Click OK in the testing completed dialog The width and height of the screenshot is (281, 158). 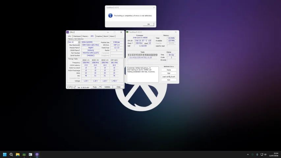click(x=148, y=24)
